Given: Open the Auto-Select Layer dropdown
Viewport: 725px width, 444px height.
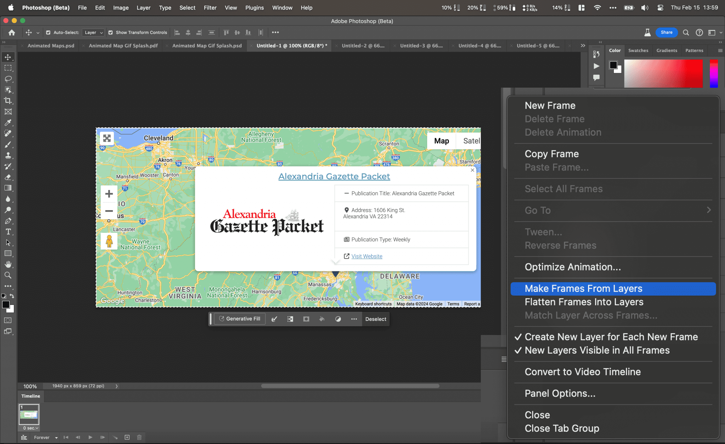Looking at the screenshot, I should click(x=93, y=33).
